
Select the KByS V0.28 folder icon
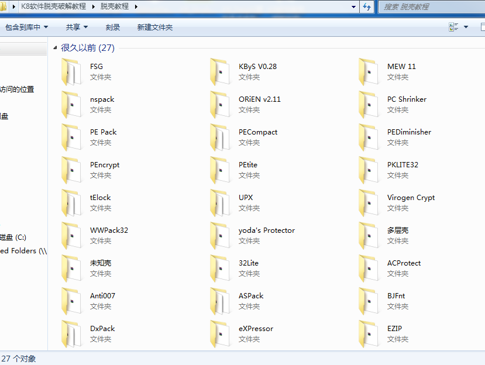(x=220, y=72)
